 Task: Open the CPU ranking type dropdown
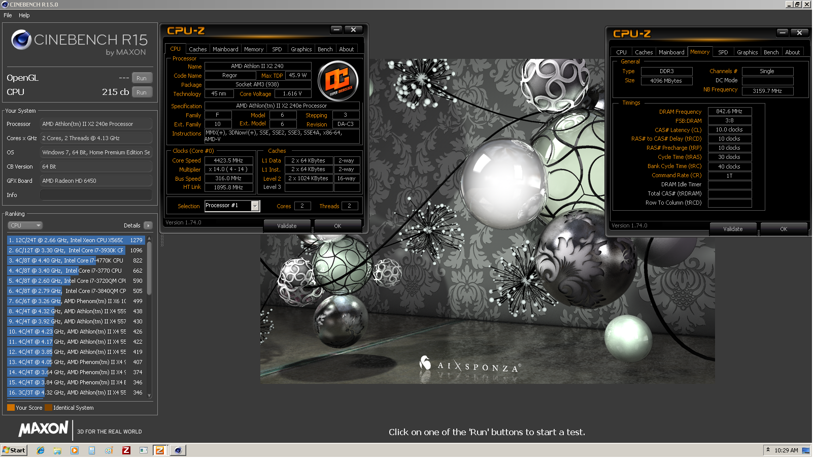click(25, 225)
